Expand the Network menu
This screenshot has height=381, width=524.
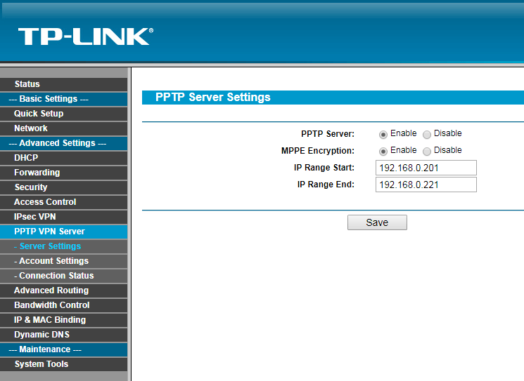click(x=31, y=128)
